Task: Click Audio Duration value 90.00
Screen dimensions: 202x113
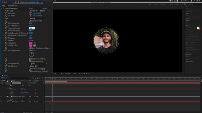Action: 31,33
